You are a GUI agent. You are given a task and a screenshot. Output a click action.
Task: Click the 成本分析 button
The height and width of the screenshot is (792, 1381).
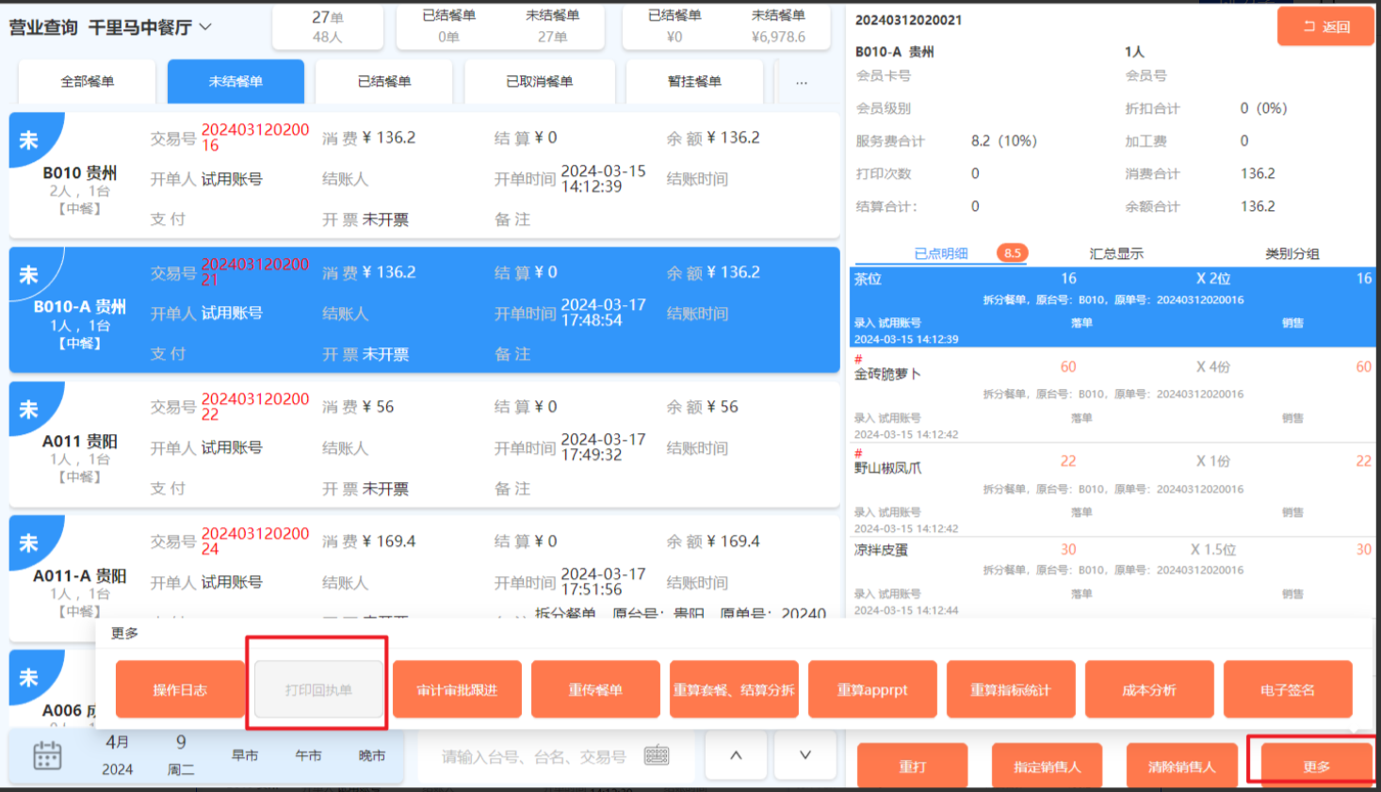1149,690
